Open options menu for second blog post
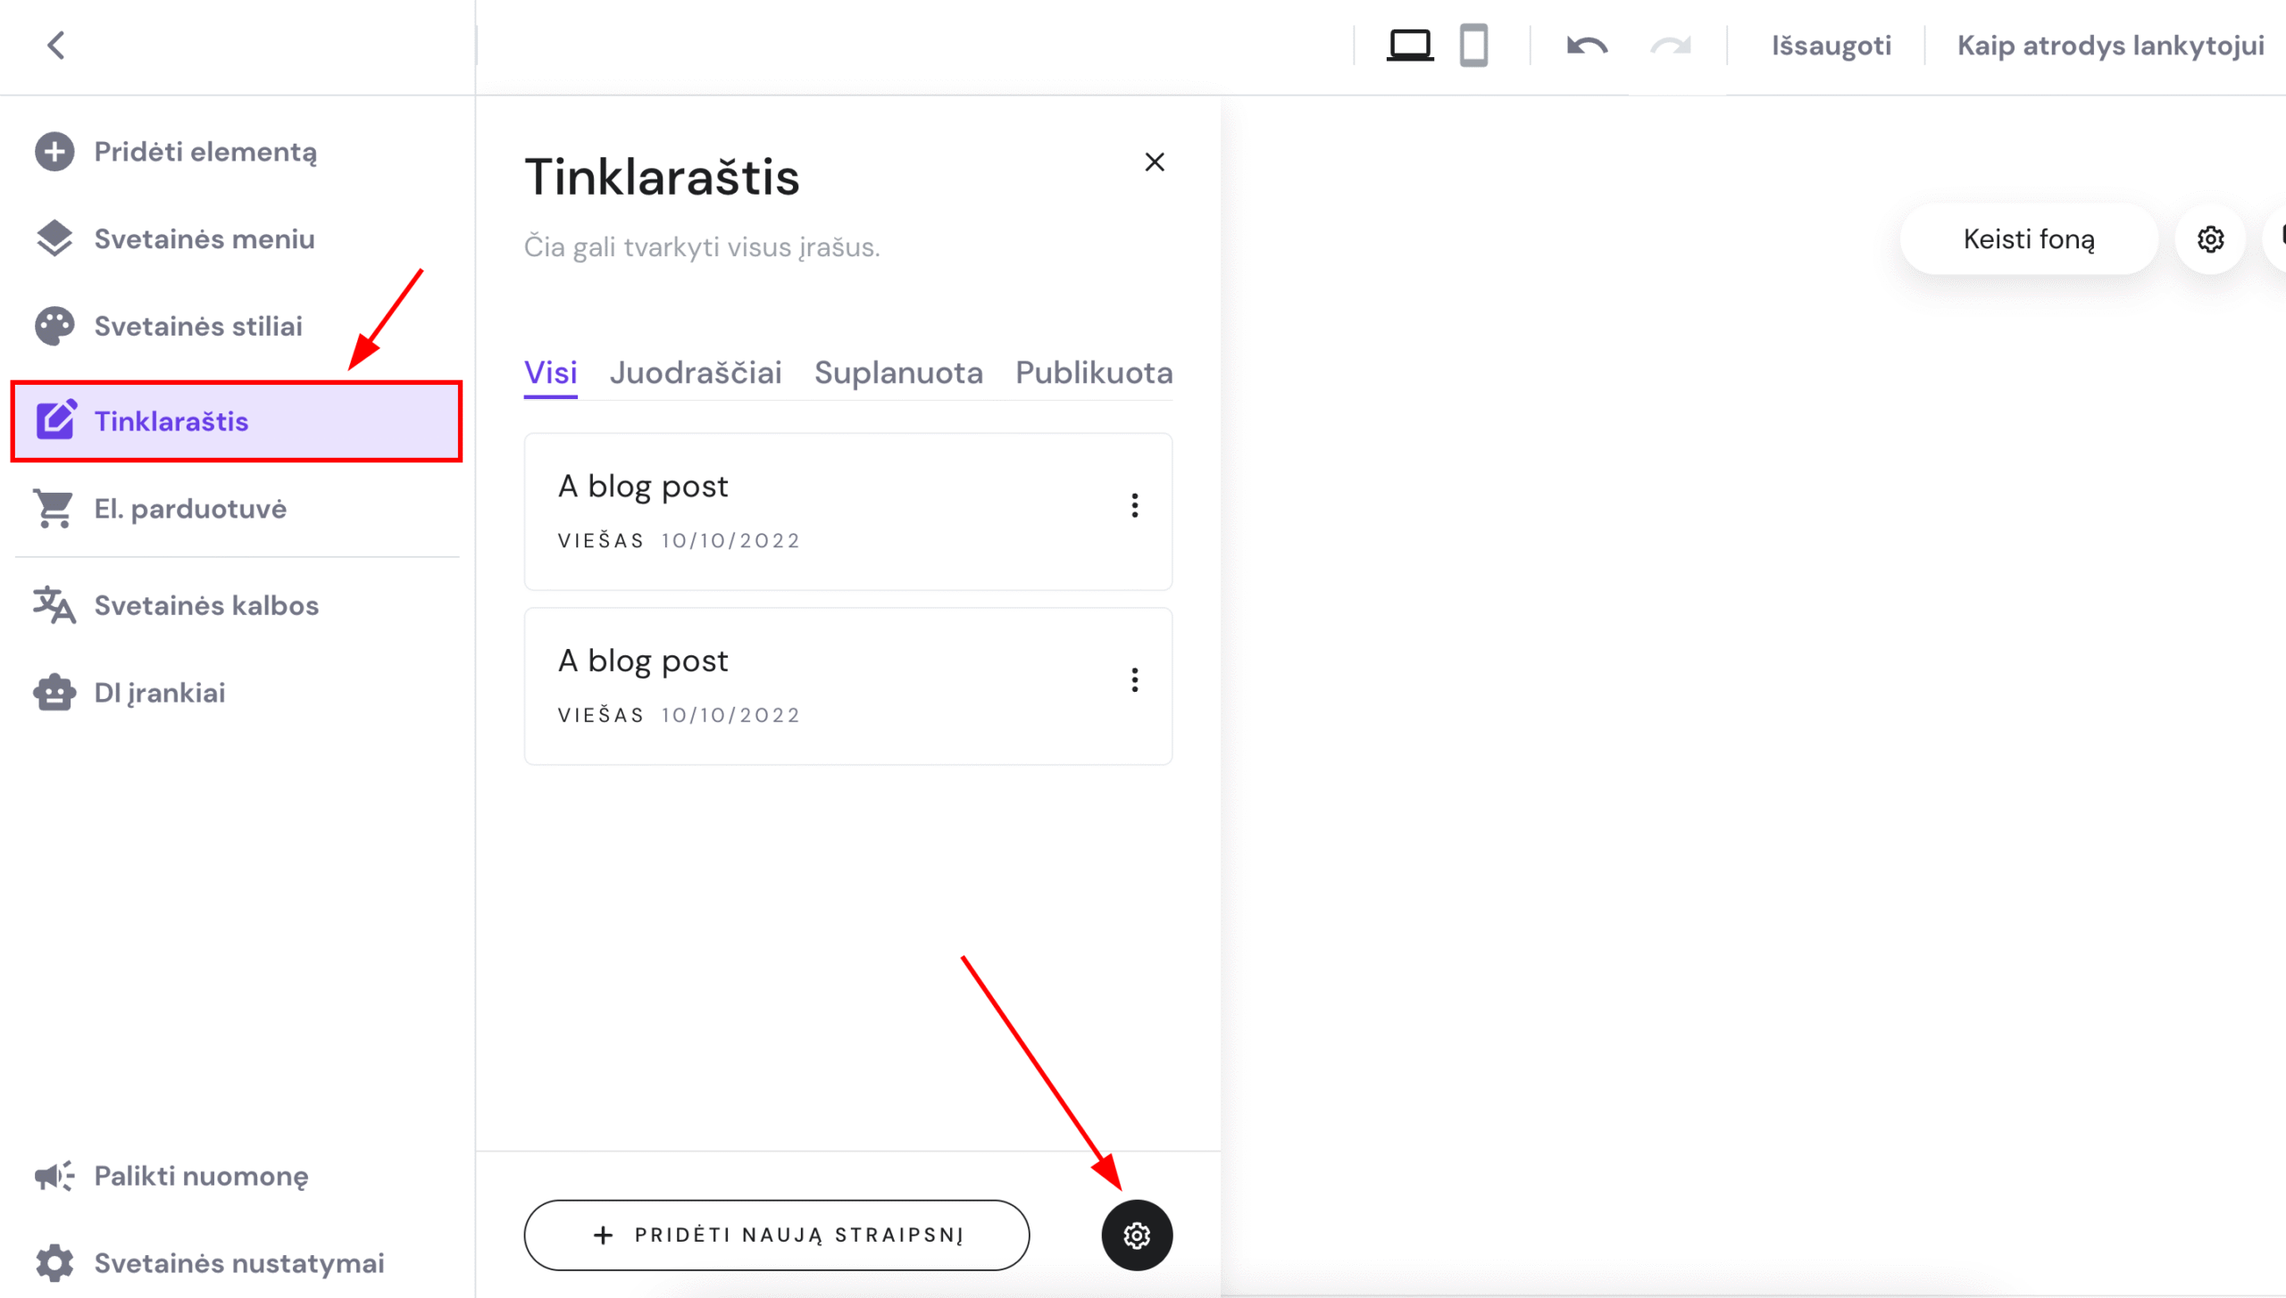 click(x=1134, y=680)
